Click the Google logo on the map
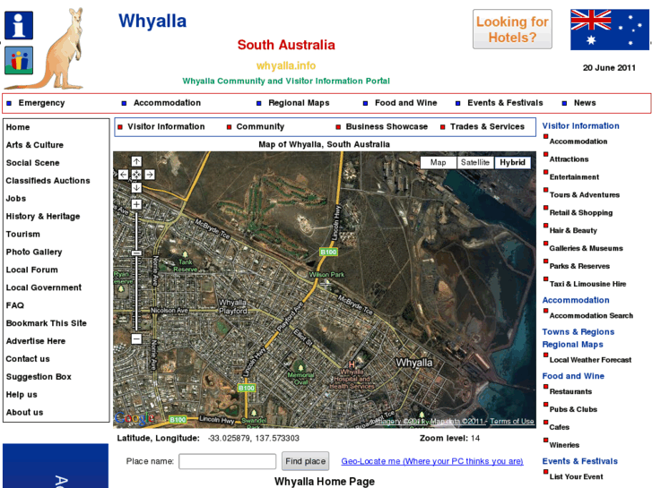Viewport: 652px width, 488px height. 134,418
